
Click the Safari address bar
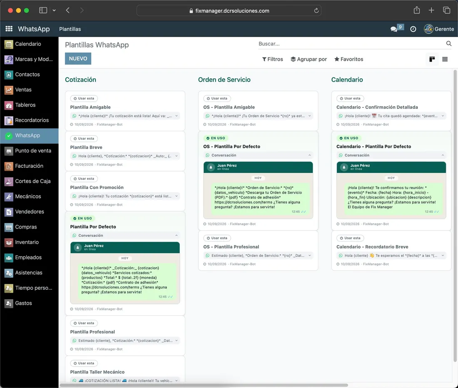[229, 11]
